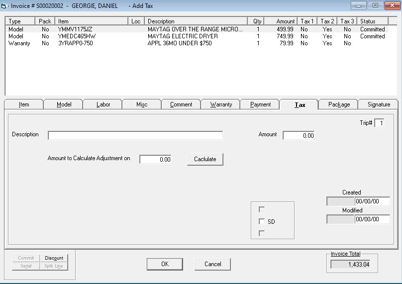This screenshot has height=284, width=402.
Task: Switch to the Warranty tab
Action: click(x=221, y=104)
